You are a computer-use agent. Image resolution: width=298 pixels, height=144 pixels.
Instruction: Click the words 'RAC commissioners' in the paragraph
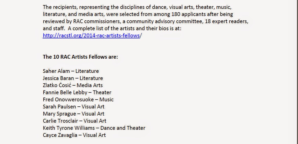click(x=97, y=21)
